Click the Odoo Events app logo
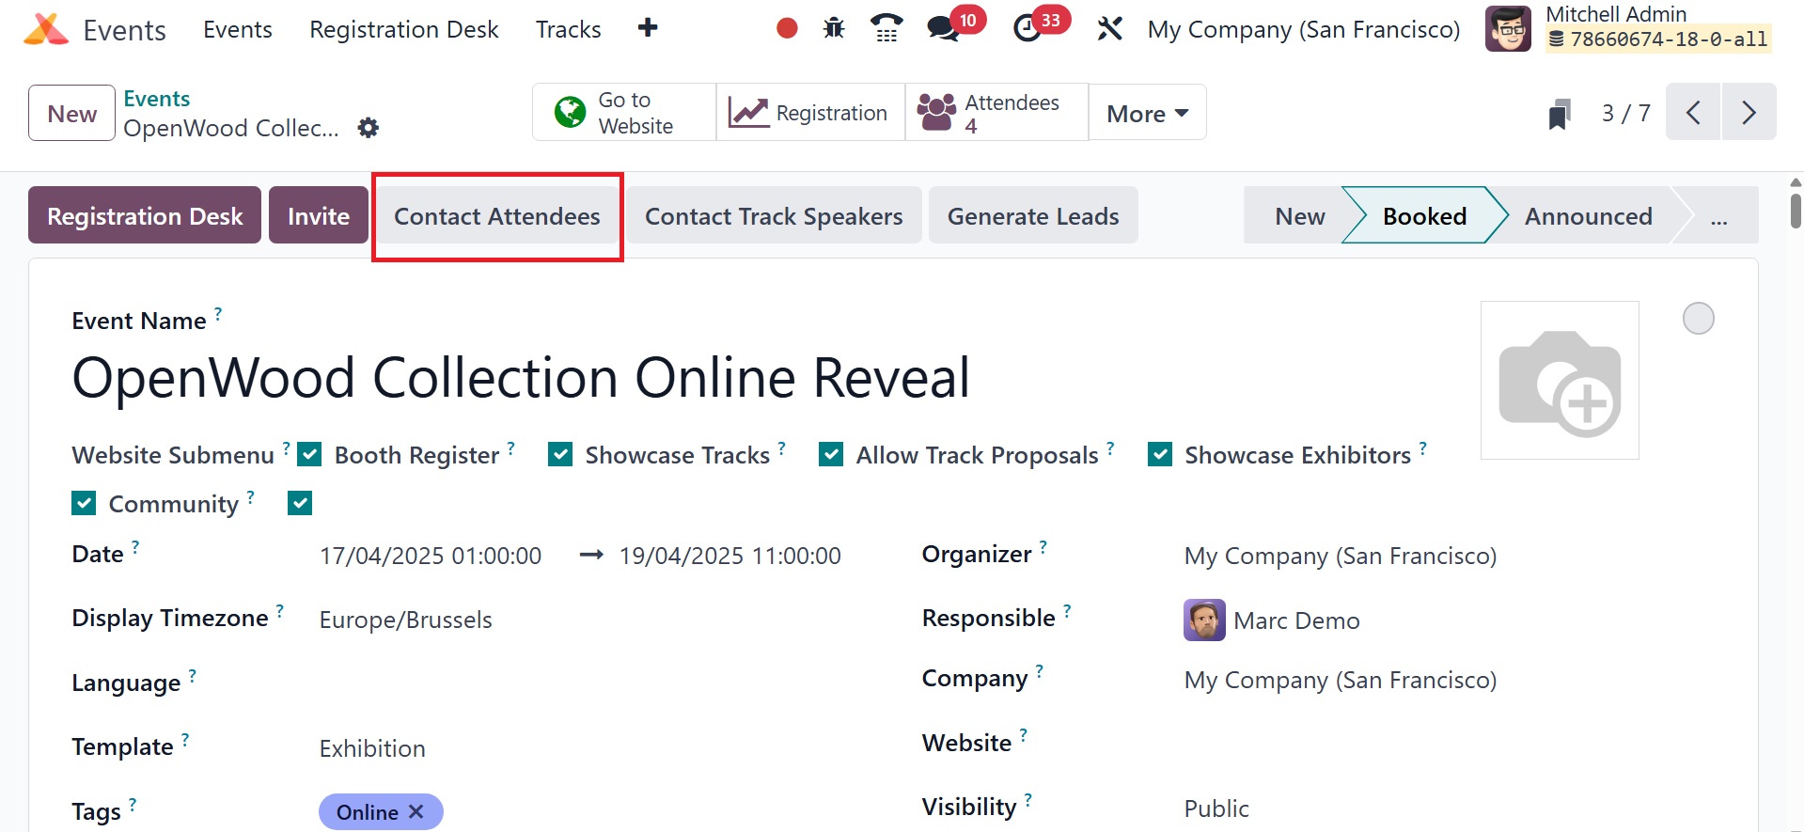The image size is (1804, 832). 45,29
